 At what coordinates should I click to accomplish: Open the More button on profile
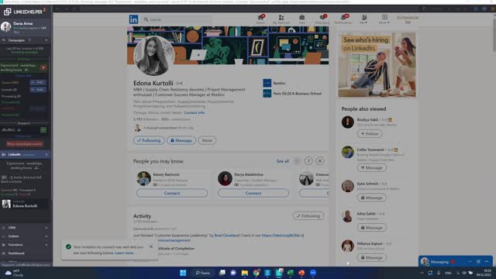point(207,140)
